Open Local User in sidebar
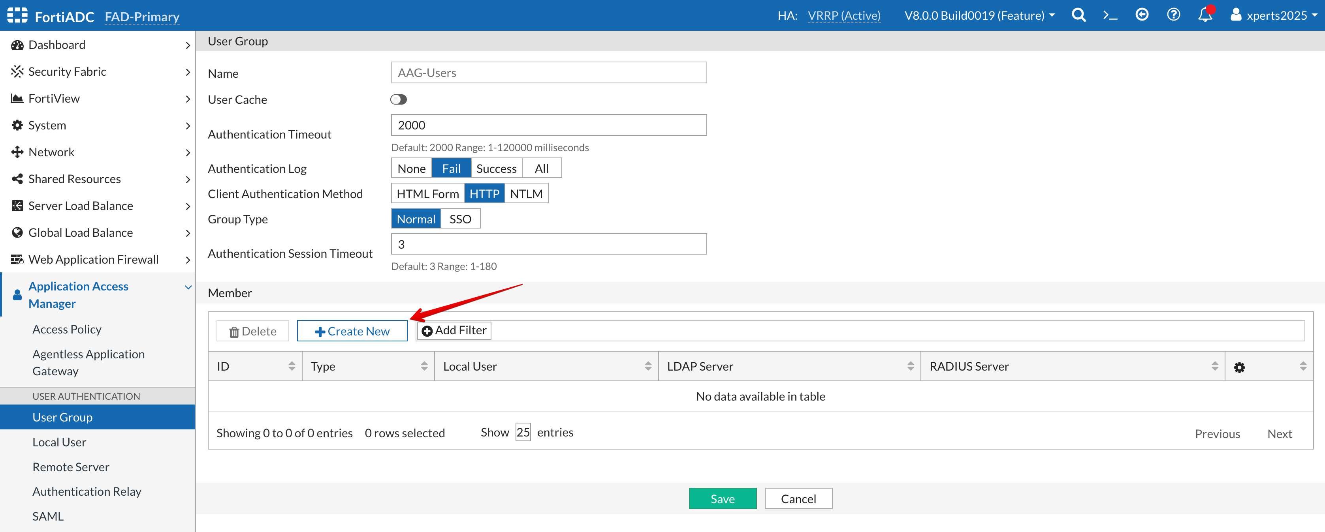This screenshot has height=532, width=1325. point(59,442)
